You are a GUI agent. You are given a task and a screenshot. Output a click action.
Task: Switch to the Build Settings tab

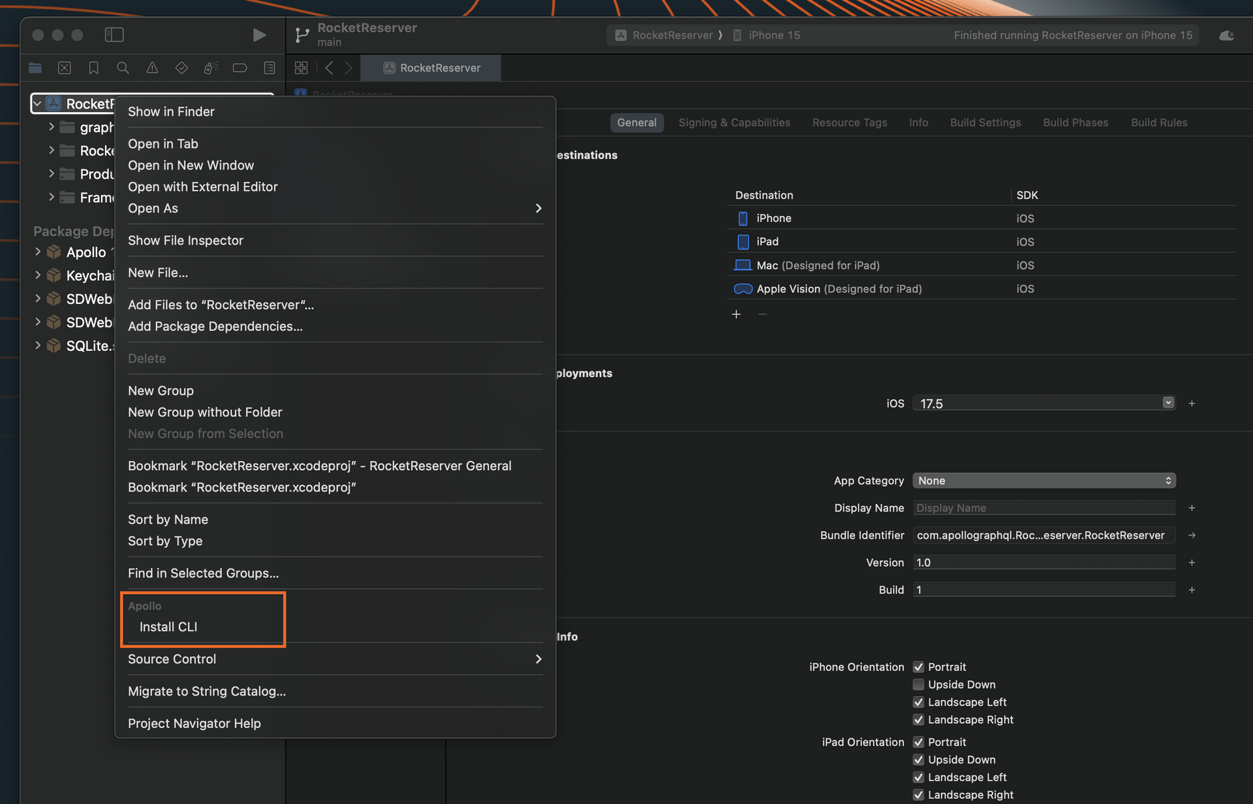click(985, 123)
